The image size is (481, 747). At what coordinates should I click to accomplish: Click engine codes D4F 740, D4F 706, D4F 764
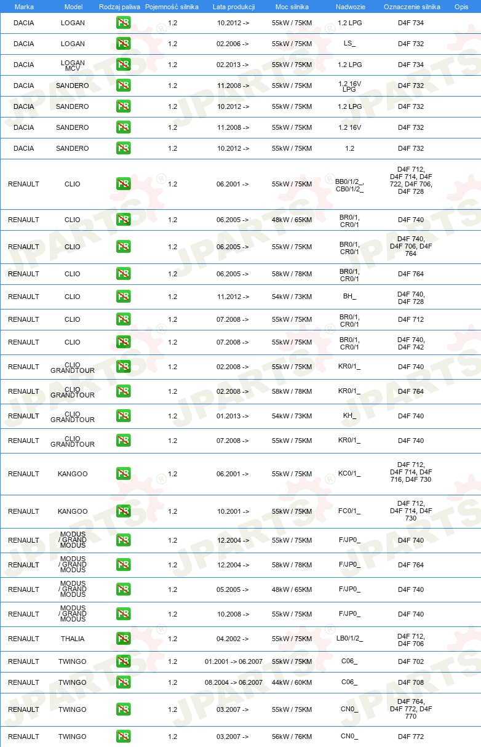(x=411, y=246)
